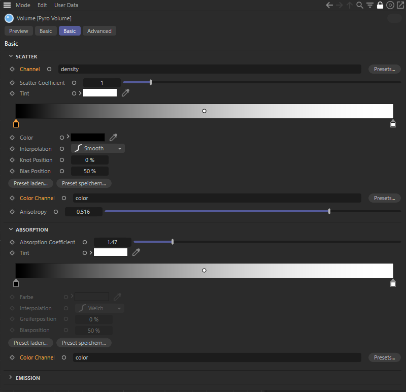Toggle keyframe diamond for Absorption Coefficient
Image resolution: width=406 pixels, height=392 pixels.
pyautogui.click(x=12, y=242)
